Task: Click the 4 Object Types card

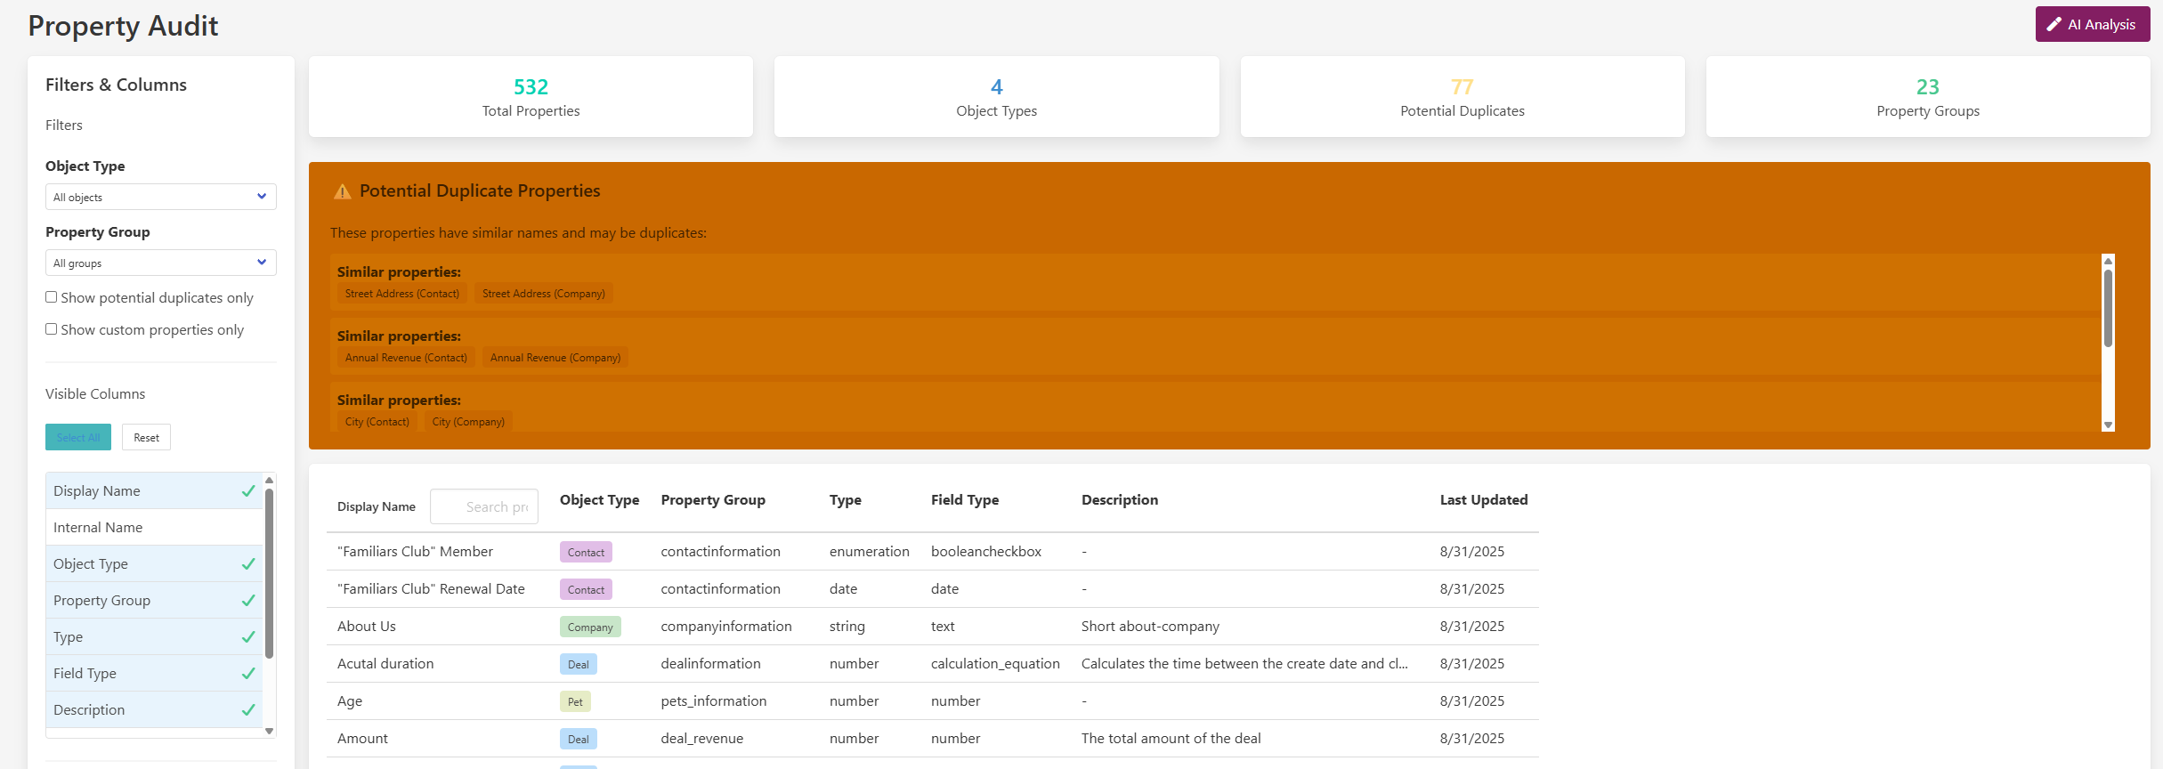Action: 996,97
